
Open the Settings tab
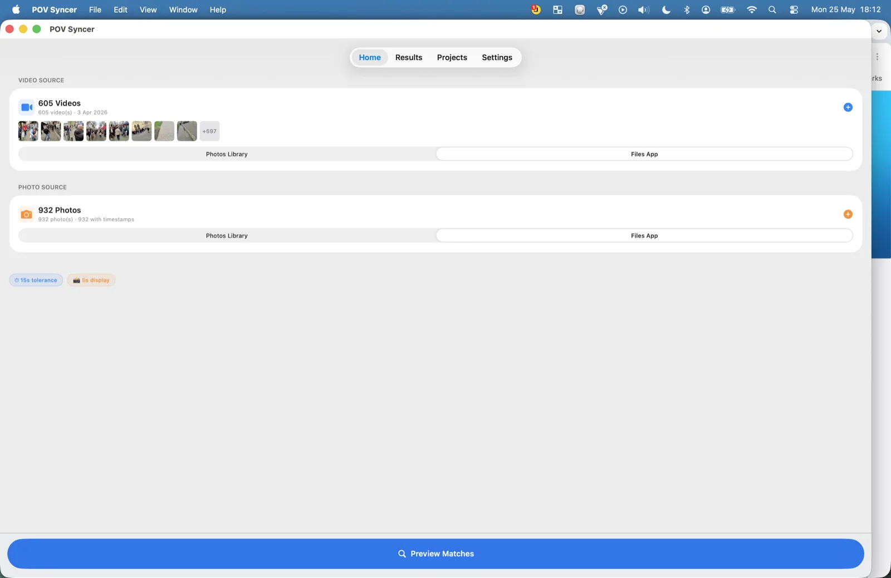pyautogui.click(x=497, y=57)
